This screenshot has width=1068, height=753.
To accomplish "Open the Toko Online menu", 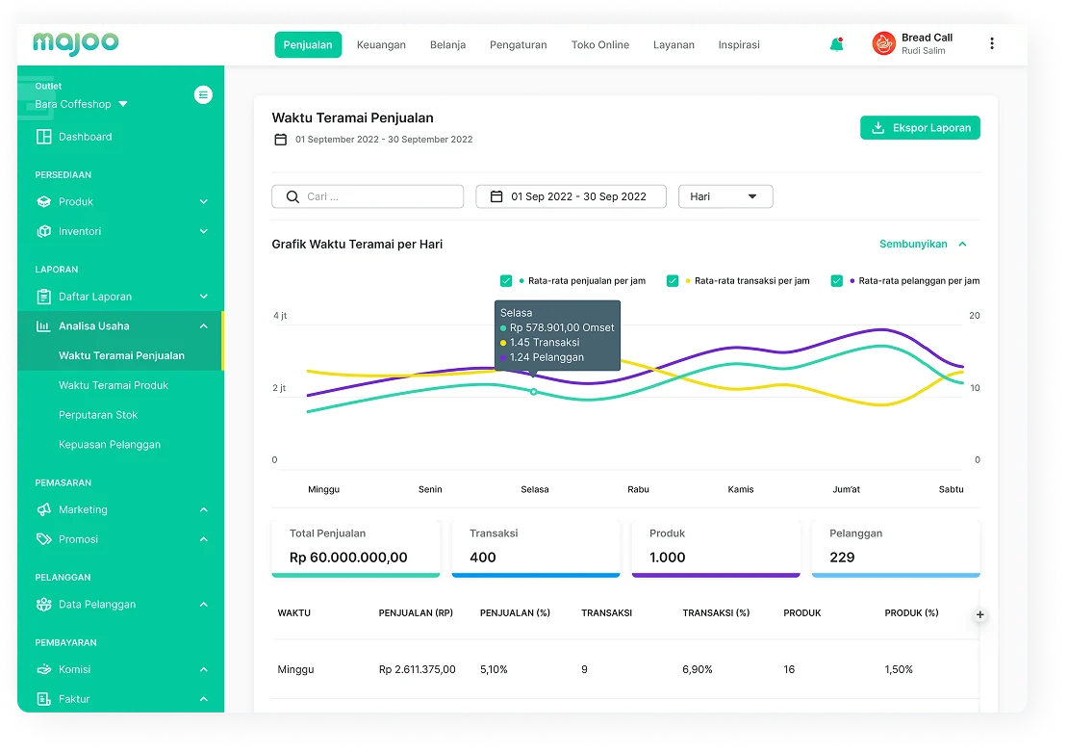I will [599, 45].
